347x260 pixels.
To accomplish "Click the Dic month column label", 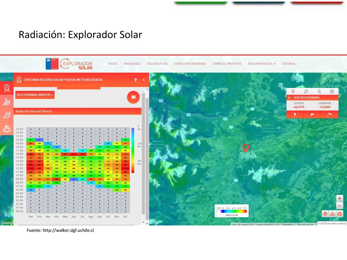I will click(125, 217).
